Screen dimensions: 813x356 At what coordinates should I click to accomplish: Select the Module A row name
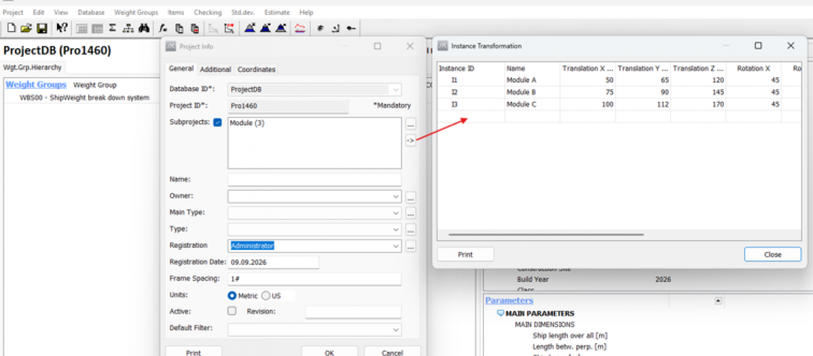click(x=521, y=80)
